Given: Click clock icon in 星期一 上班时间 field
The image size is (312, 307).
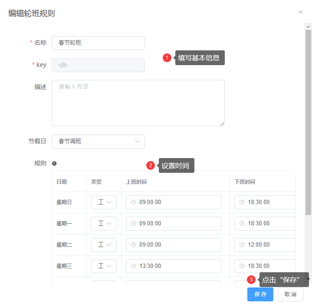Looking at the screenshot, I should pos(133,223).
